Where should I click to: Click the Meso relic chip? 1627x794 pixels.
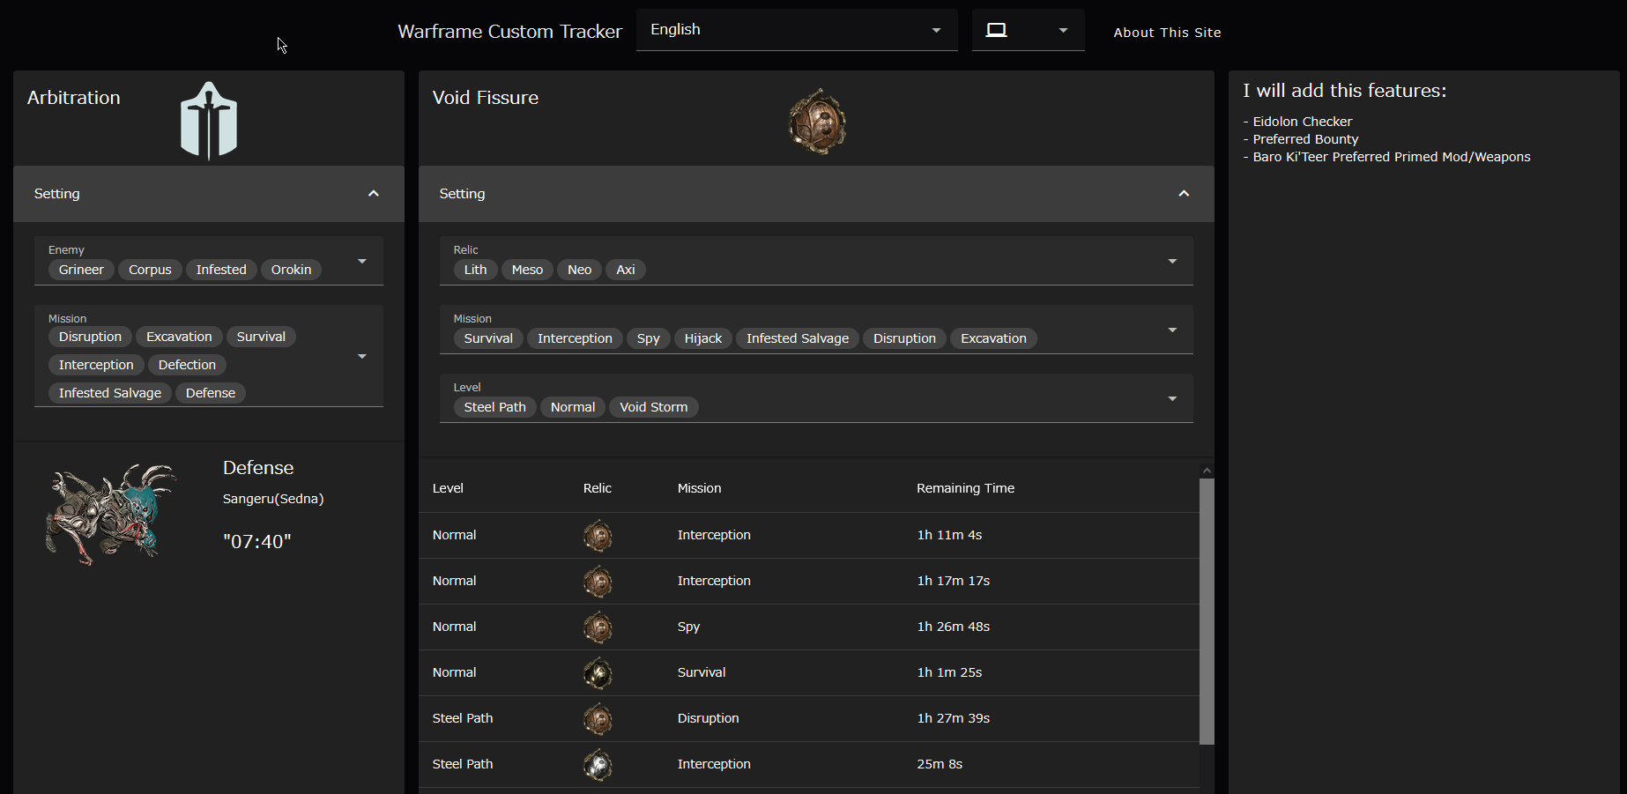pos(527,270)
